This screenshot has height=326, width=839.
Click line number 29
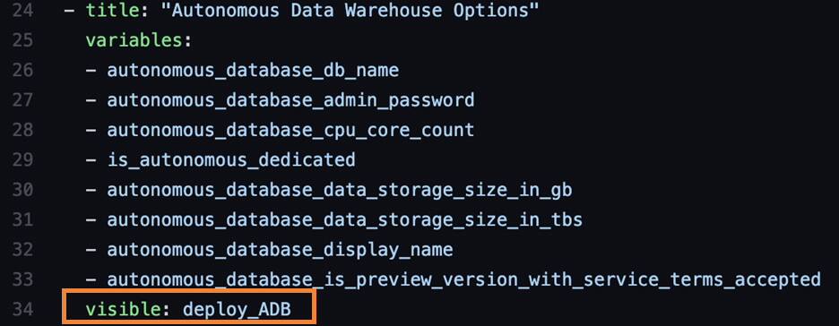point(22,159)
